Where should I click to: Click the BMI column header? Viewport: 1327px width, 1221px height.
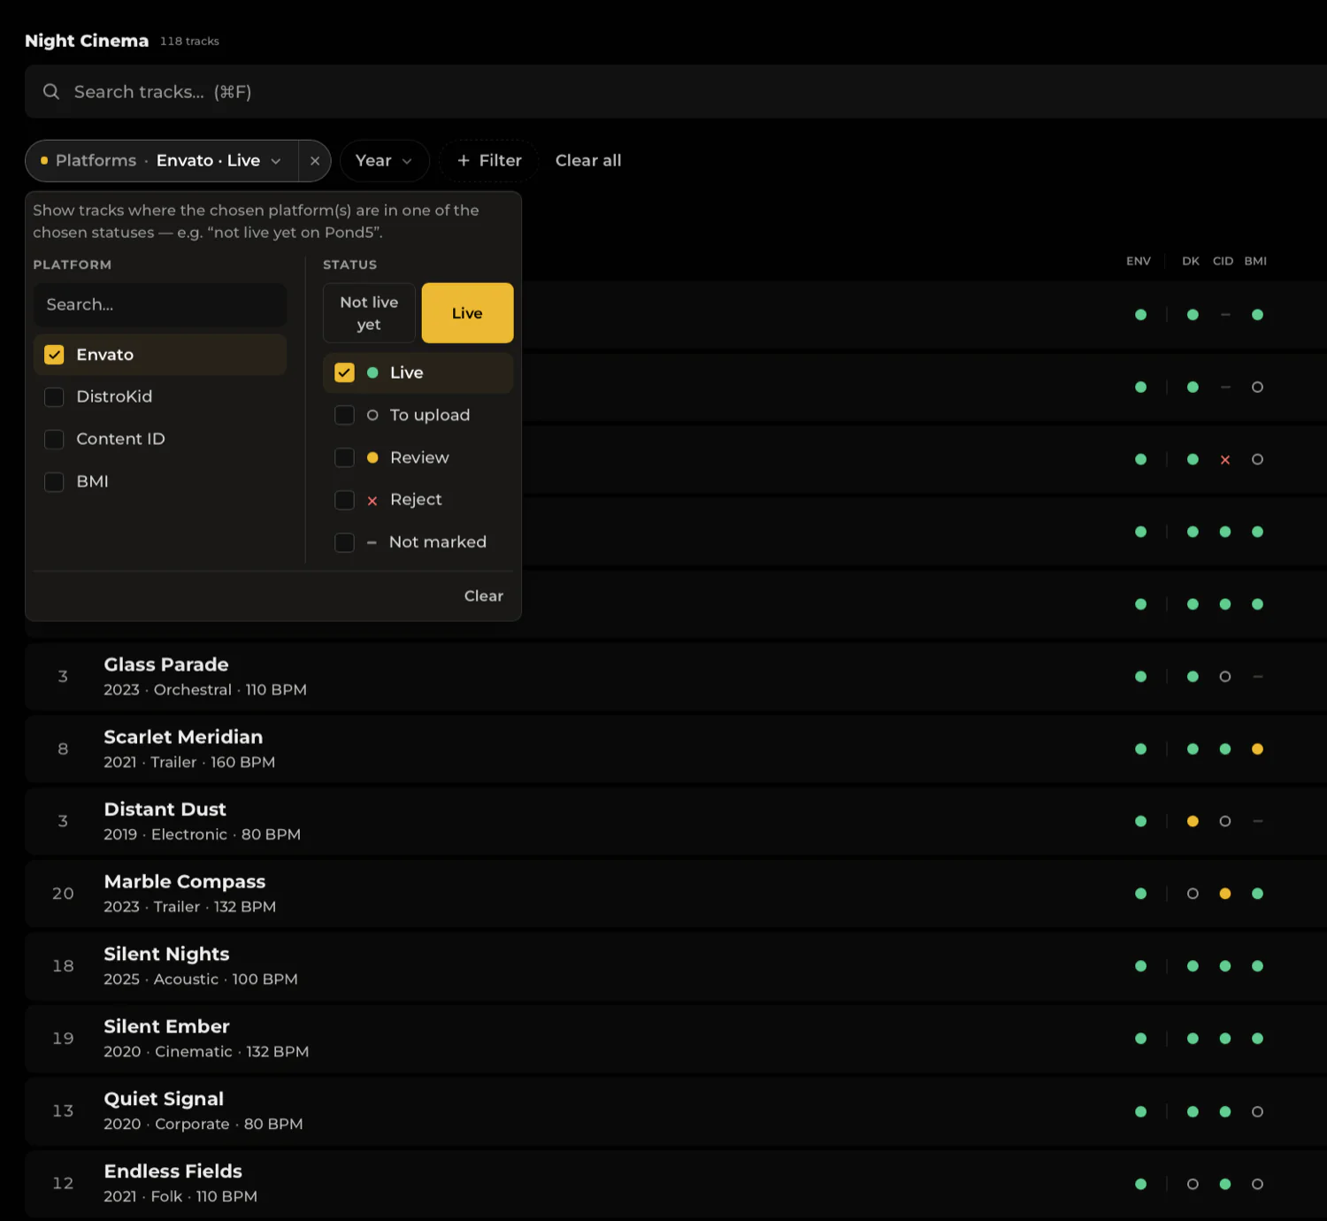[x=1255, y=261]
